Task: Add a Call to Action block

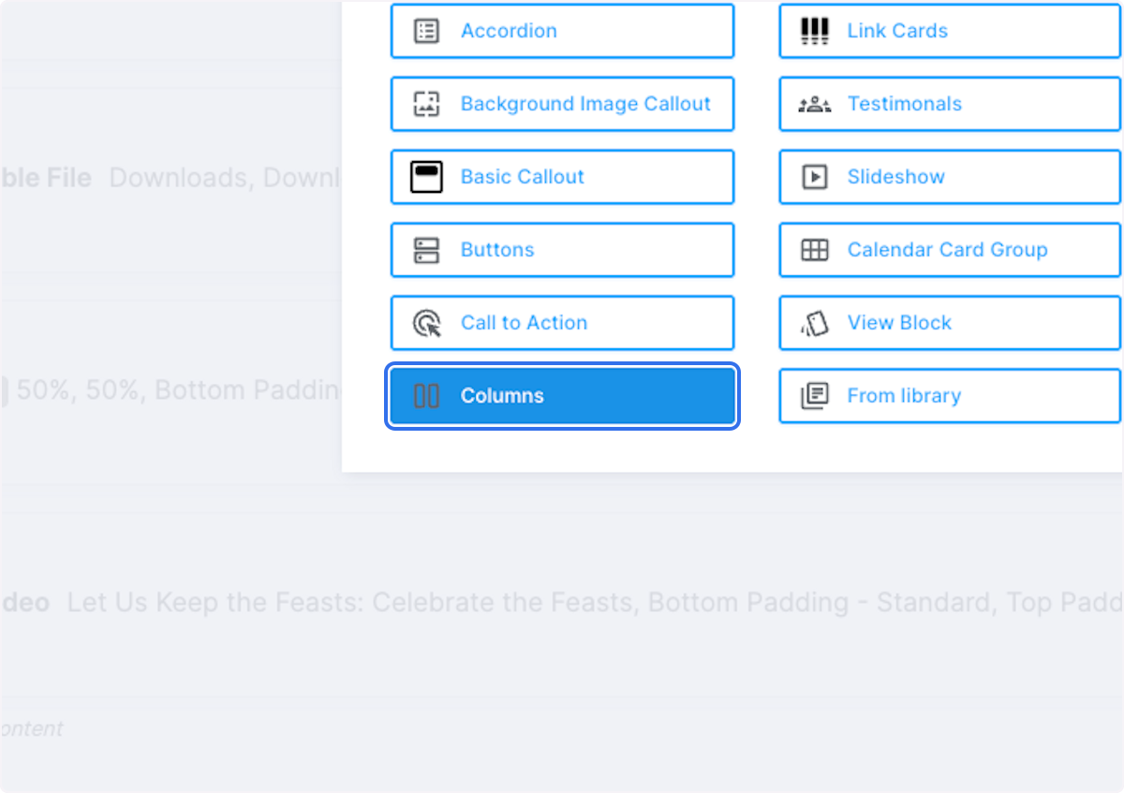Action: [x=562, y=322]
